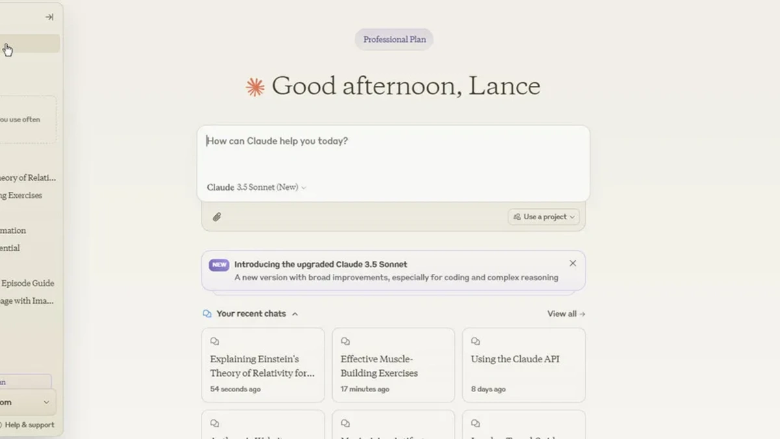Select the Theory of Relativity chat in the sidebar
The height and width of the screenshot is (439, 780).
tap(27, 177)
